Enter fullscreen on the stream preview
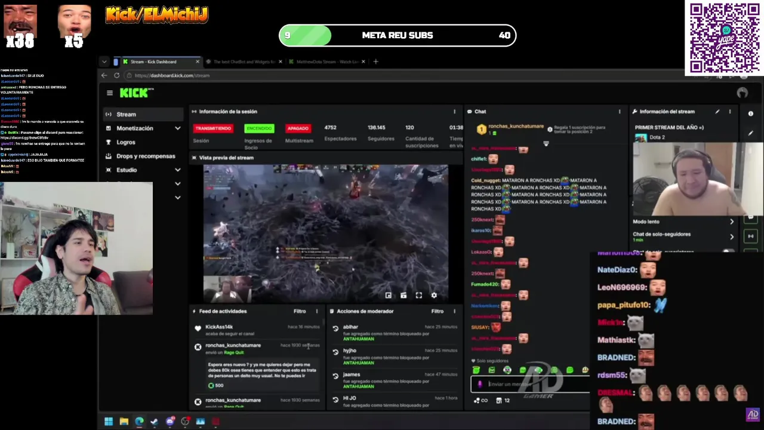This screenshot has height=430, width=764. (419, 295)
